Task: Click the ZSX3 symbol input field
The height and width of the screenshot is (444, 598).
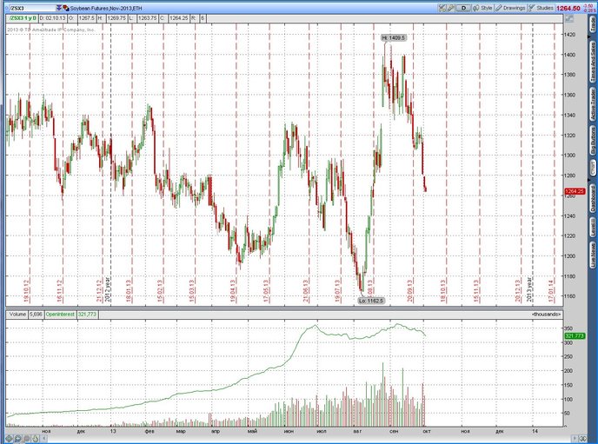Action: point(30,7)
